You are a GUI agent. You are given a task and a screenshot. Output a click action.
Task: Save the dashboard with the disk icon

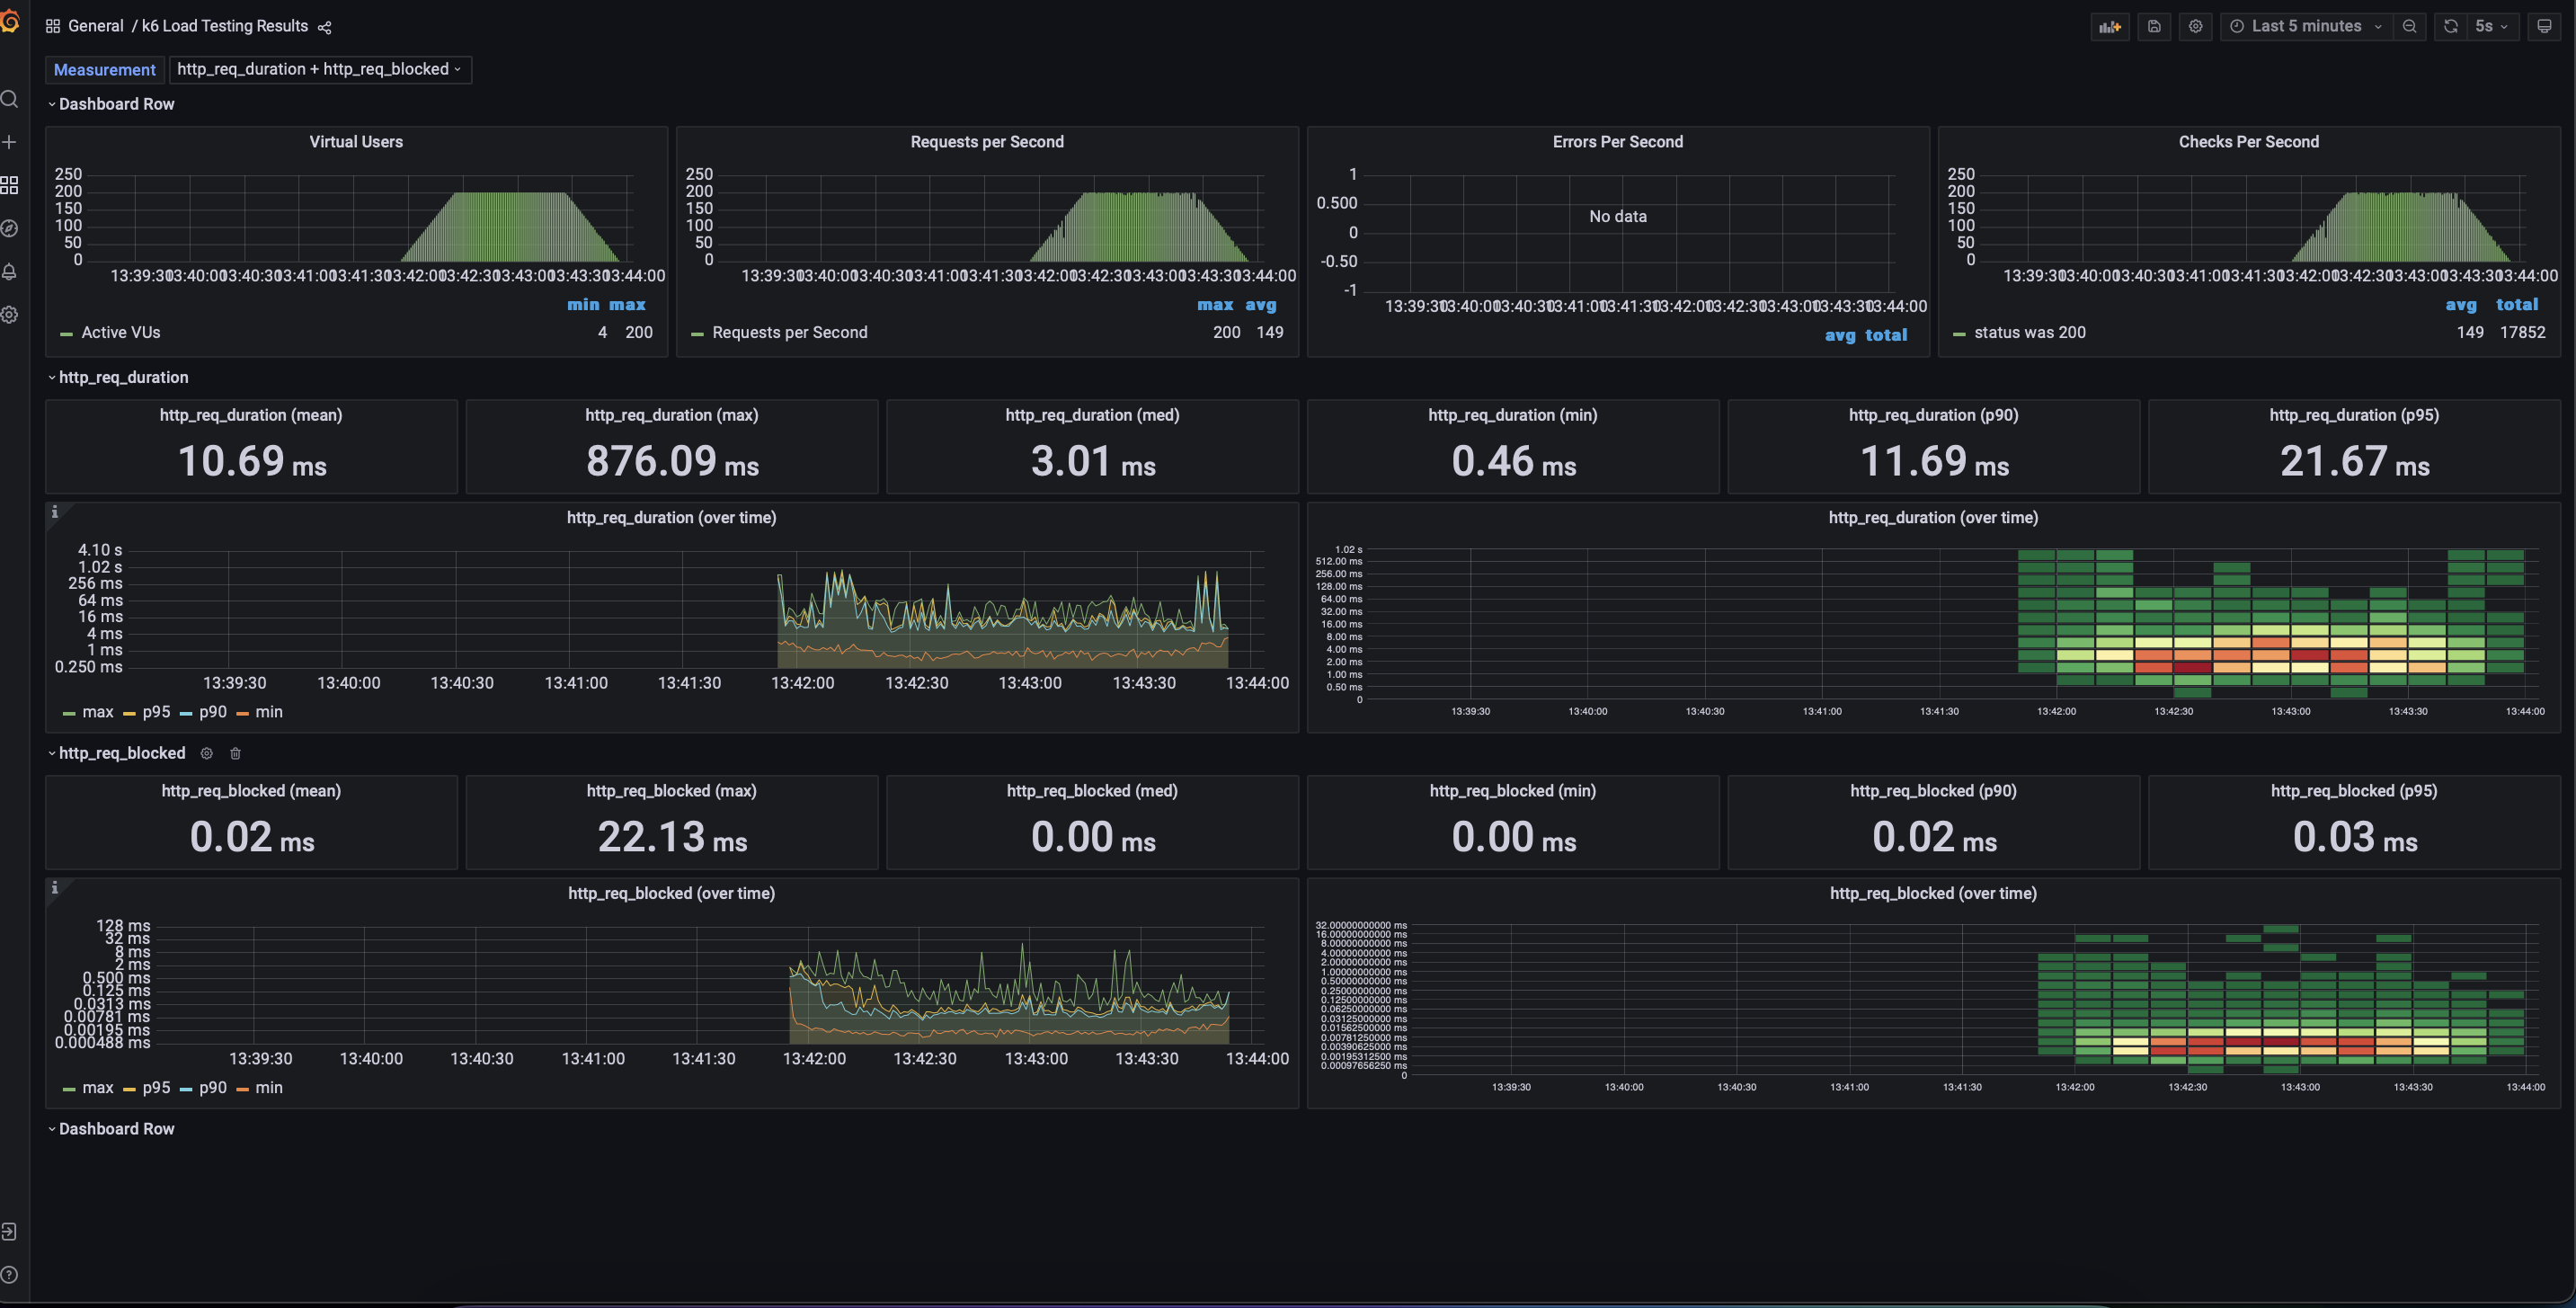(x=2154, y=27)
